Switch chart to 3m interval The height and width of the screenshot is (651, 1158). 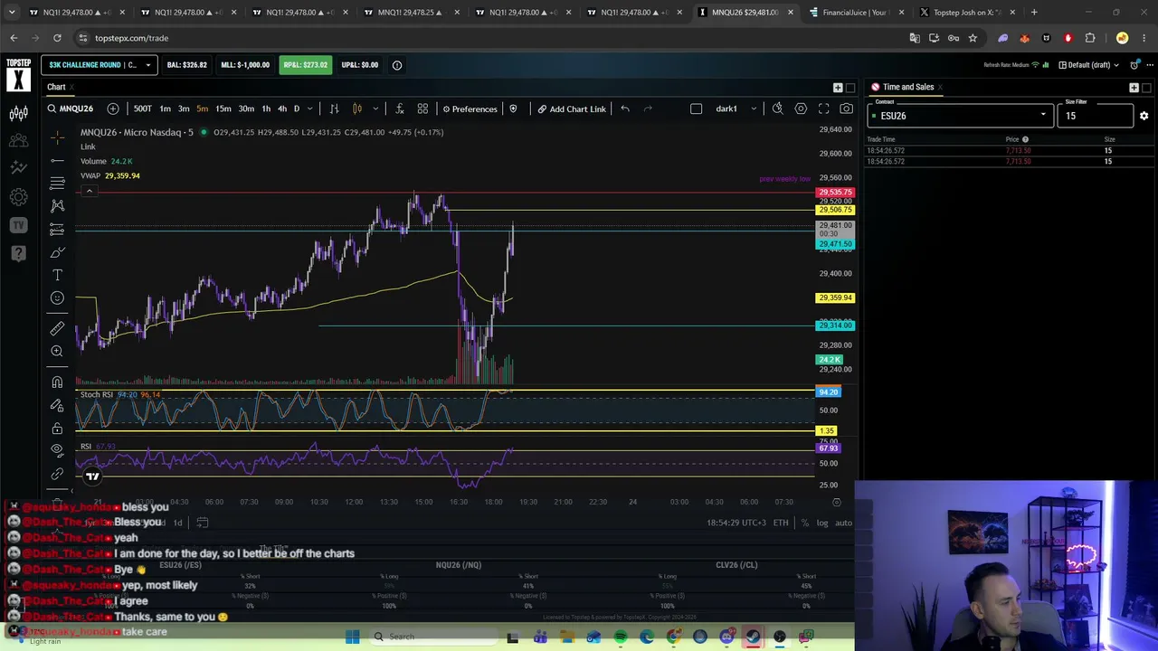click(184, 108)
